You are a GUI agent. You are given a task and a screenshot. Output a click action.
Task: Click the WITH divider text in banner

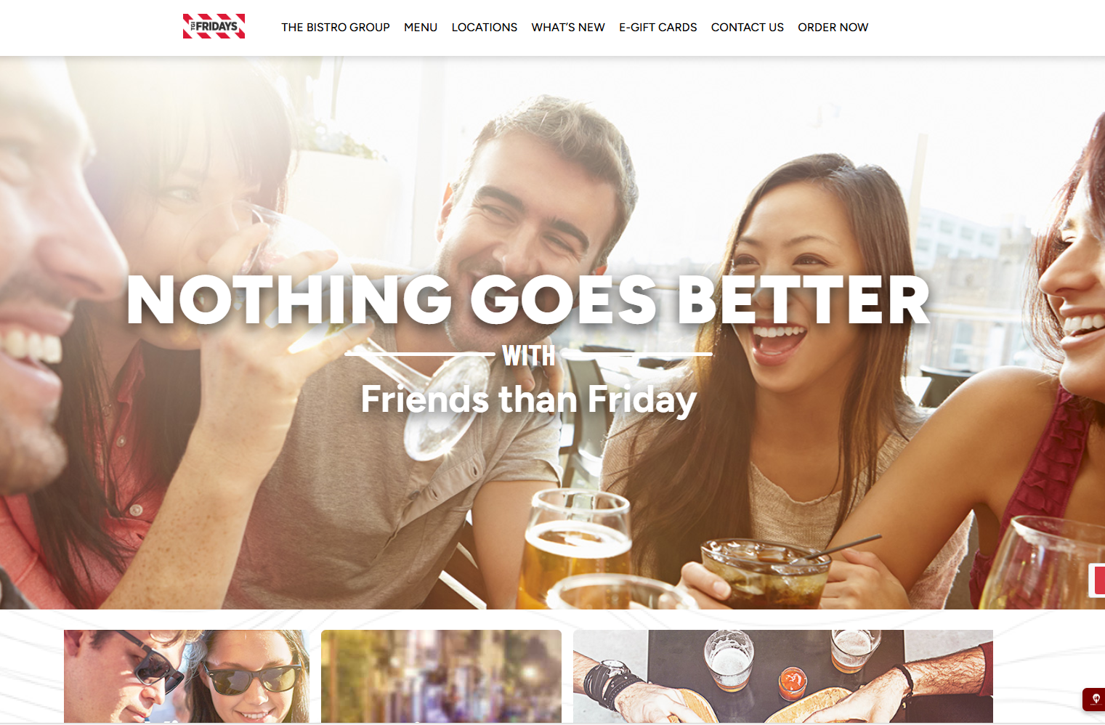[x=529, y=355]
